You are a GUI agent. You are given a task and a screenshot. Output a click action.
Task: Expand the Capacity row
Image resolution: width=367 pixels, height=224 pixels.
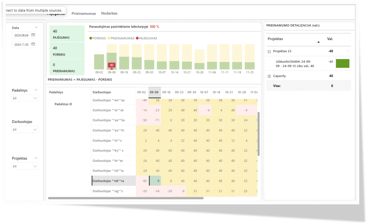[269, 76]
